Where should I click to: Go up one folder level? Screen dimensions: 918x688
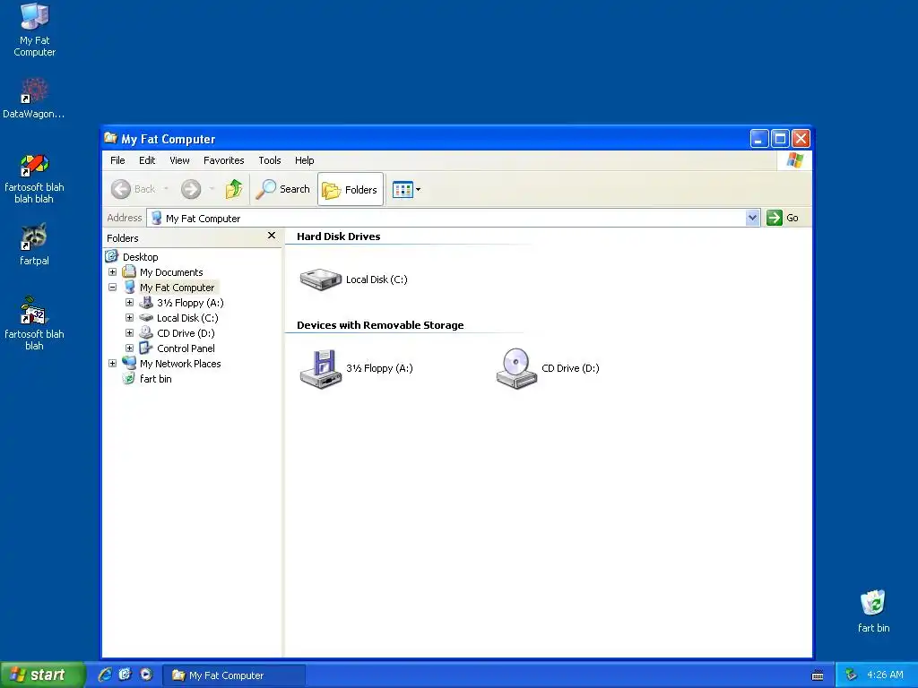(234, 189)
